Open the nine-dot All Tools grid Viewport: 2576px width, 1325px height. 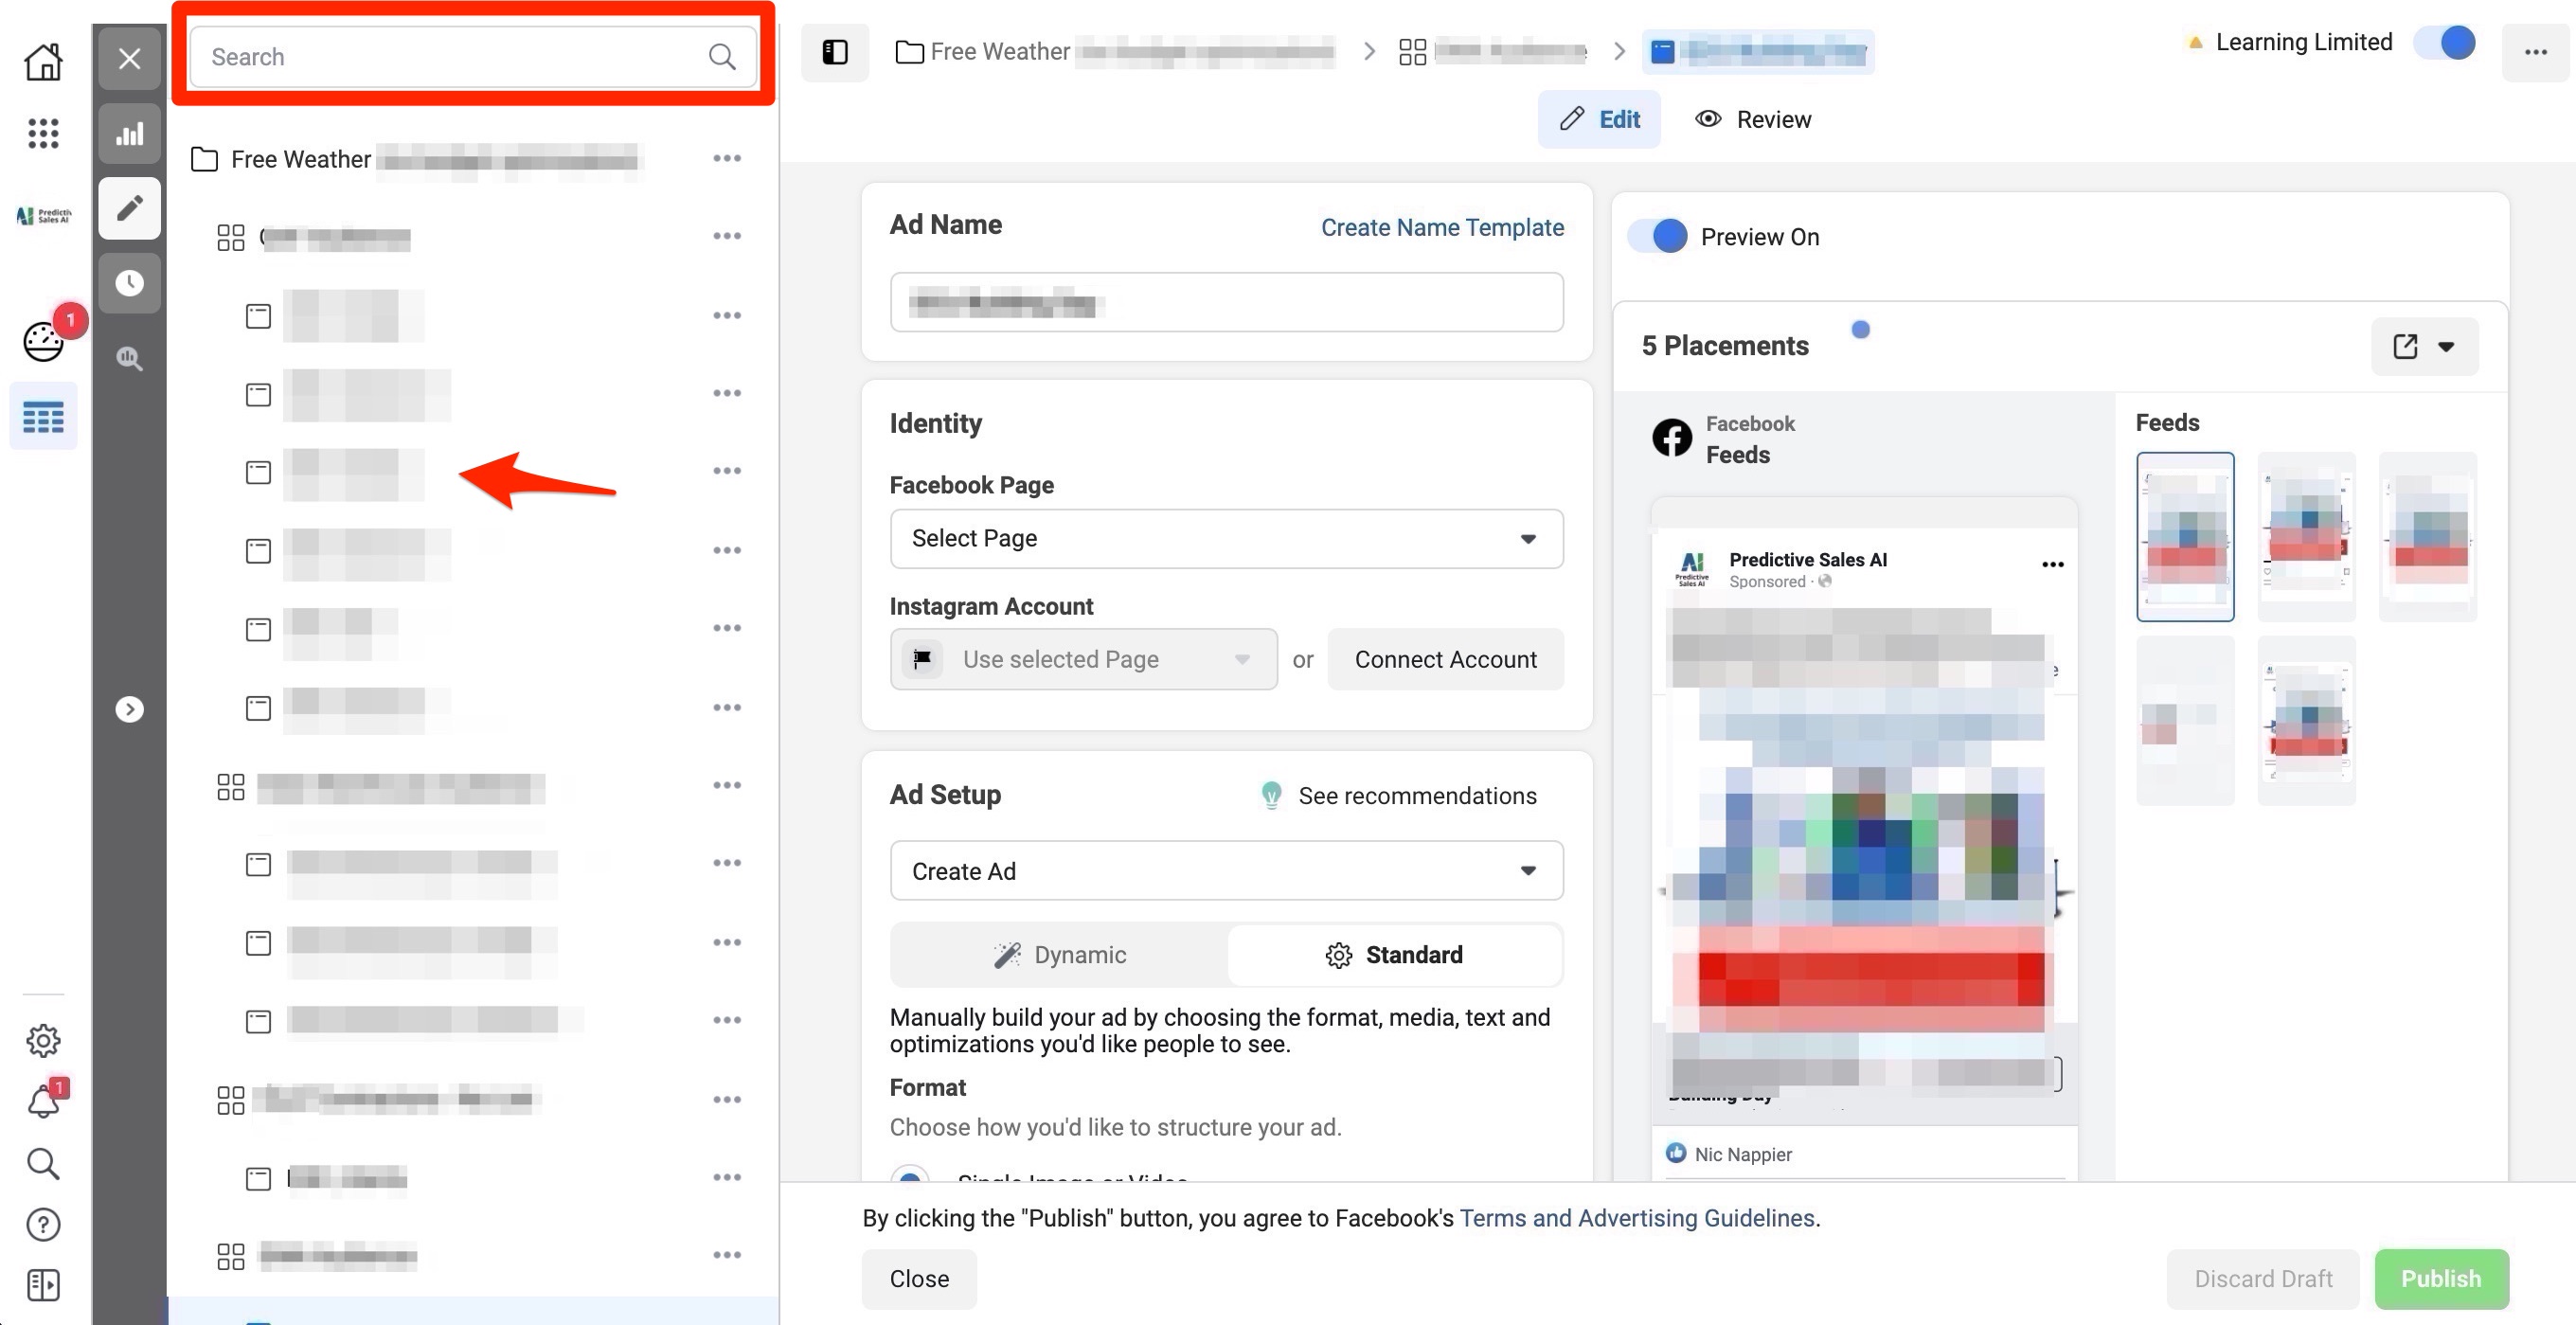43,133
